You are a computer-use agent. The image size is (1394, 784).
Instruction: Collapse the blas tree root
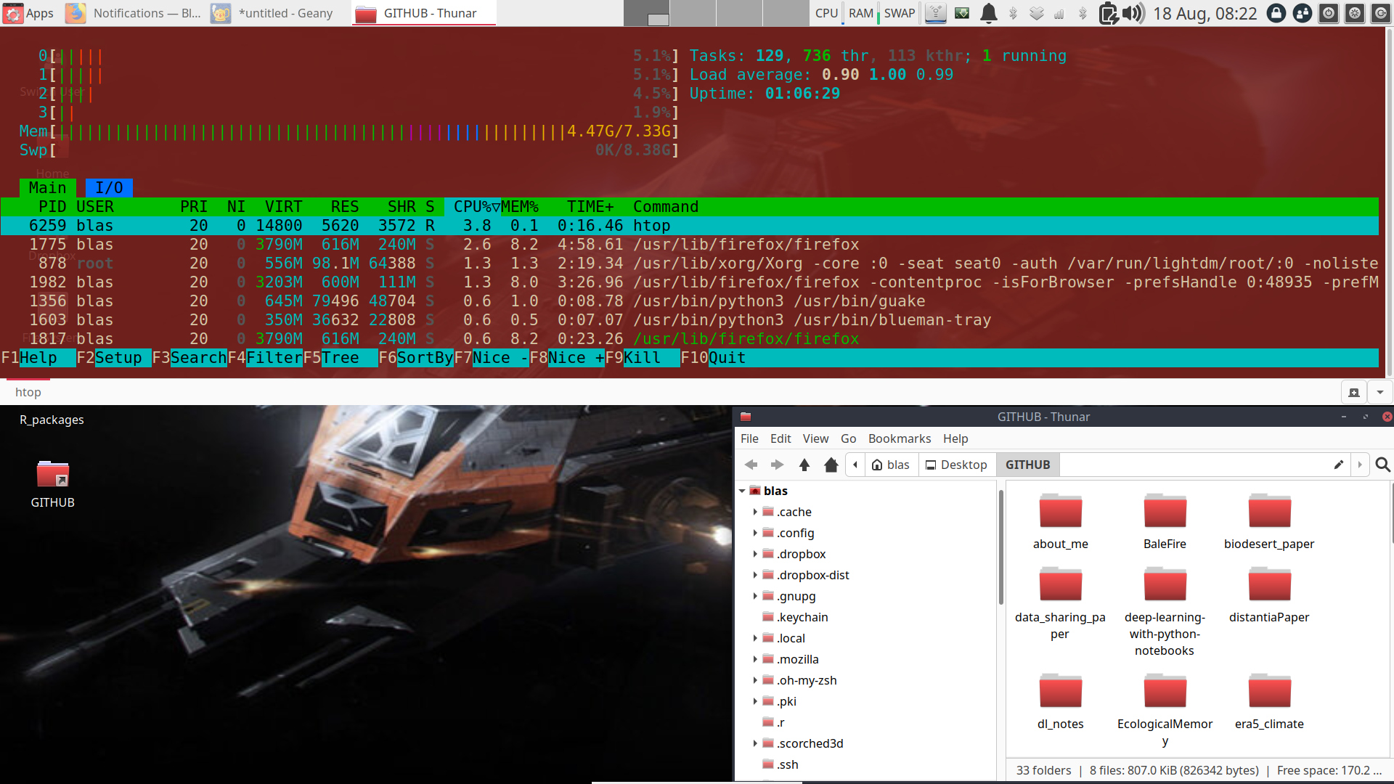click(x=742, y=491)
